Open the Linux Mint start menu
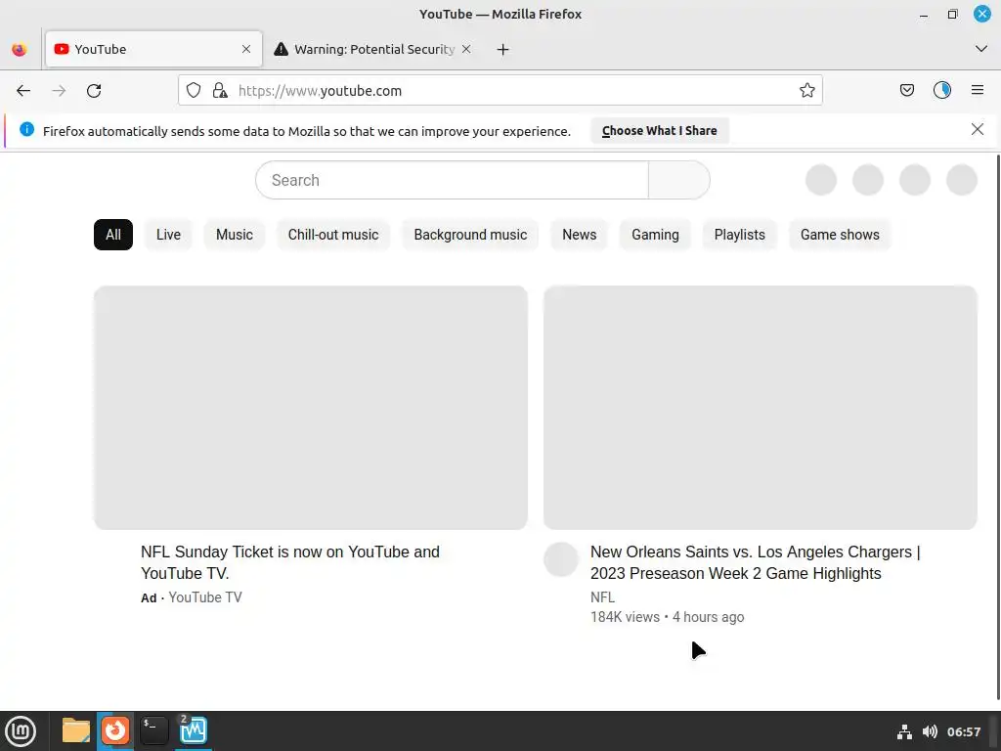The height and width of the screenshot is (751, 1001). click(x=21, y=731)
